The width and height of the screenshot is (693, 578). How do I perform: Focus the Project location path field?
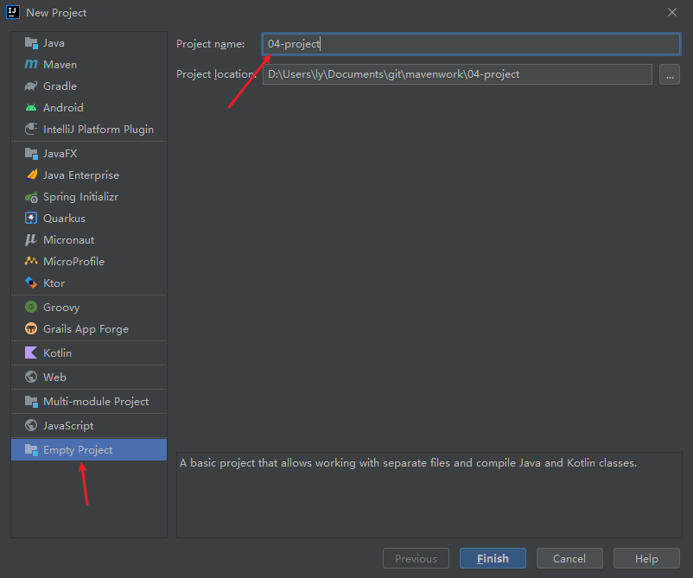(457, 74)
